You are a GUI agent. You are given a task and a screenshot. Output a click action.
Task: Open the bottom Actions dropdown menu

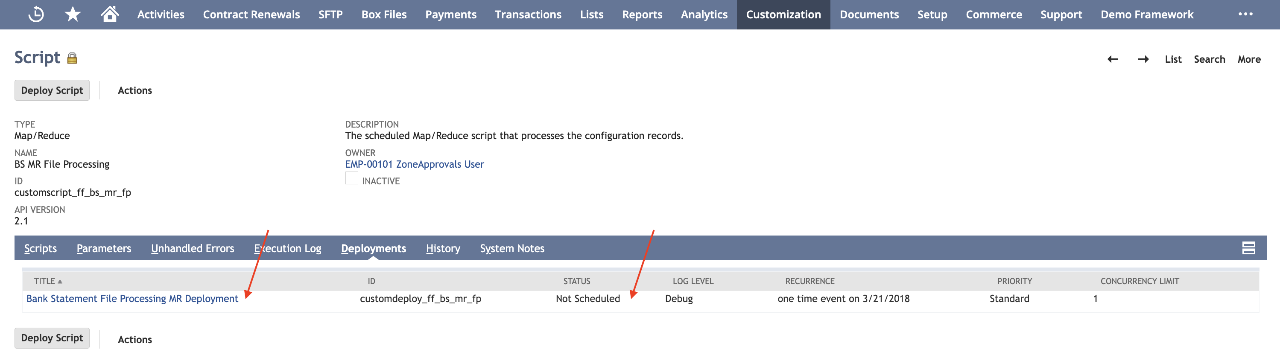(x=134, y=340)
